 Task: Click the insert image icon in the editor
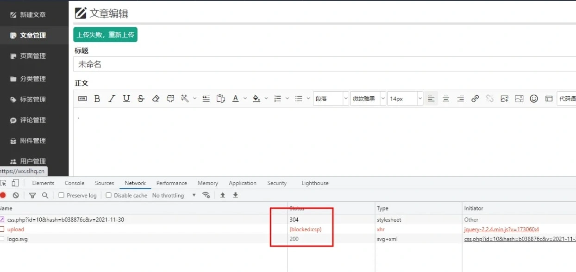[505, 99]
